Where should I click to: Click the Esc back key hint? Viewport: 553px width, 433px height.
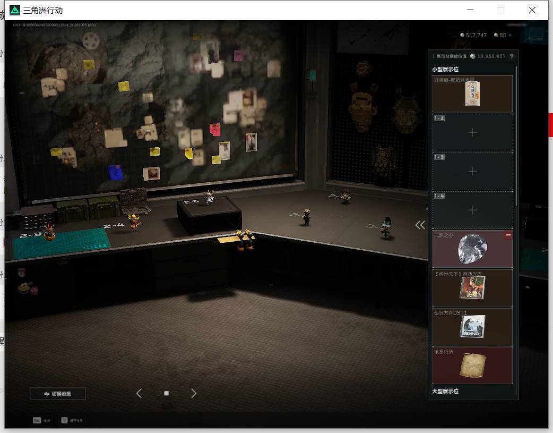41,420
